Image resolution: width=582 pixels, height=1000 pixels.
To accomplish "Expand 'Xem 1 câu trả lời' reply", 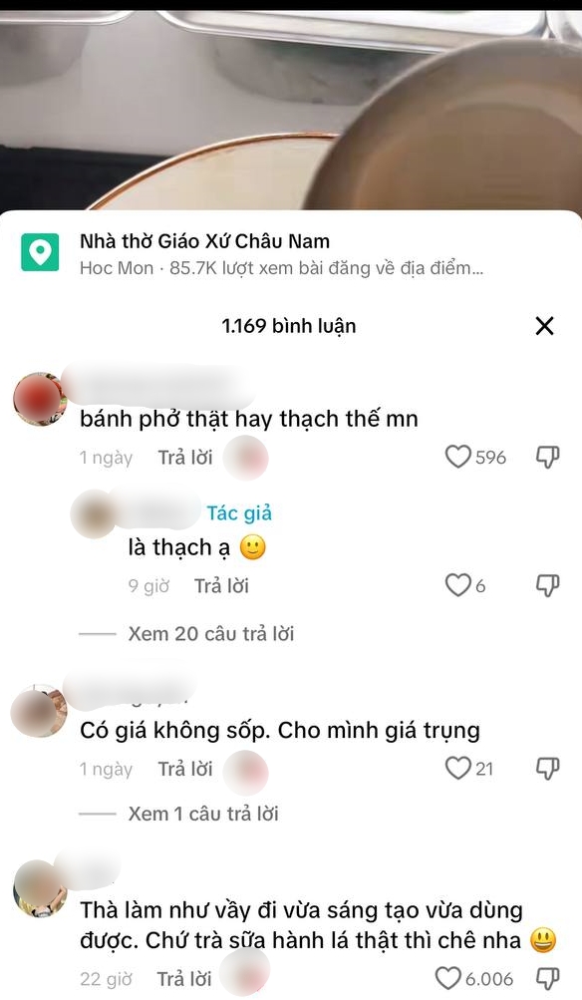I will coord(203,814).
